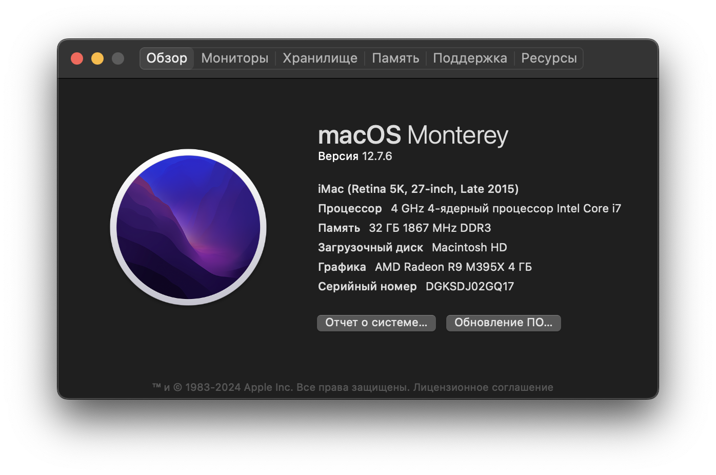Switch to the Обзор tab
The width and height of the screenshot is (716, 475).
167,58
